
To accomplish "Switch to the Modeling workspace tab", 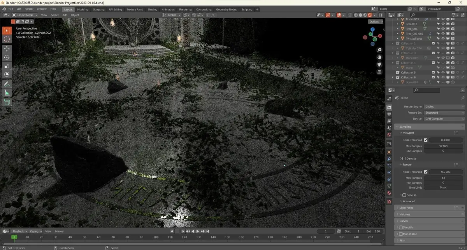I will click(x=83, y=9).
